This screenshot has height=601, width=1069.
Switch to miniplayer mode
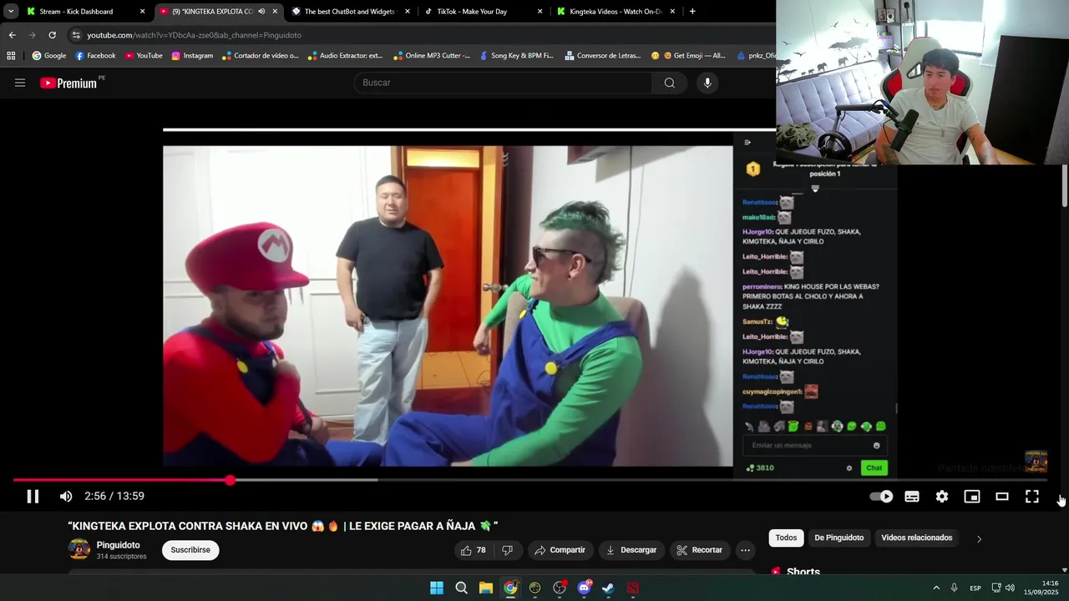click(x=972, y=496)
